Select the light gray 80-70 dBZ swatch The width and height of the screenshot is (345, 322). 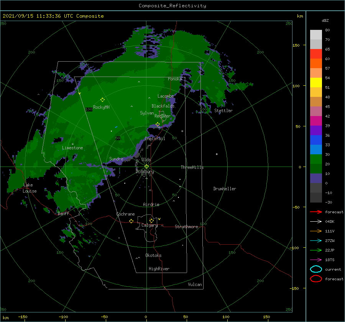pyautogui.click(x=316, y=35)
